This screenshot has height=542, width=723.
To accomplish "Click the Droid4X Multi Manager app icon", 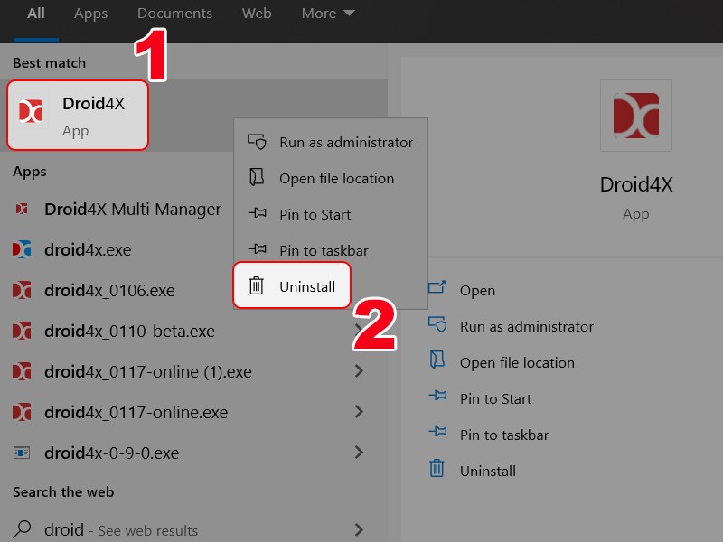I will click(x=22, y=209).
